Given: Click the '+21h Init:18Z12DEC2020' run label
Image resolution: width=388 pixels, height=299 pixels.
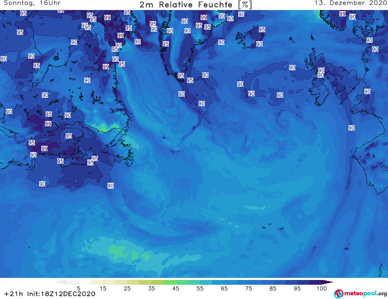Looking at the screenshot, I should 50,294.
